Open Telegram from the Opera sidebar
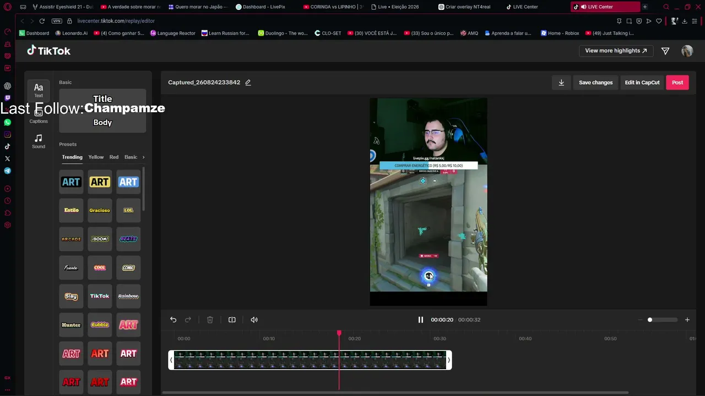This screenshot has height=396, width=705. coord(7,170)
